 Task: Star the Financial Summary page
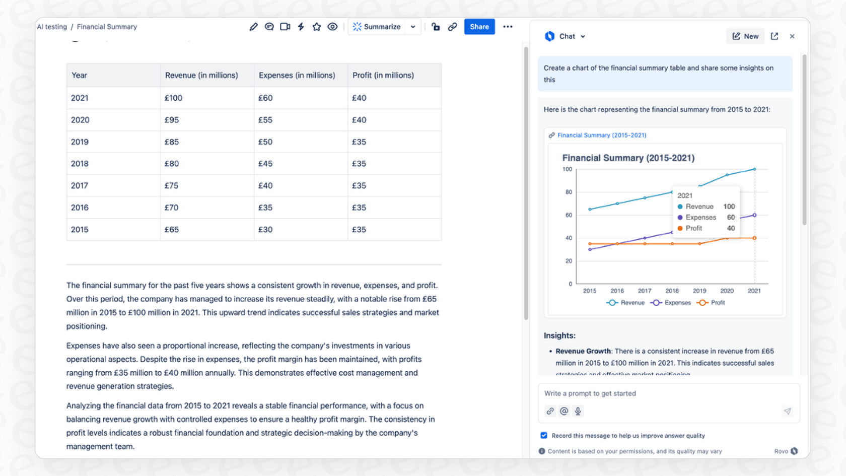coord(317,27)
